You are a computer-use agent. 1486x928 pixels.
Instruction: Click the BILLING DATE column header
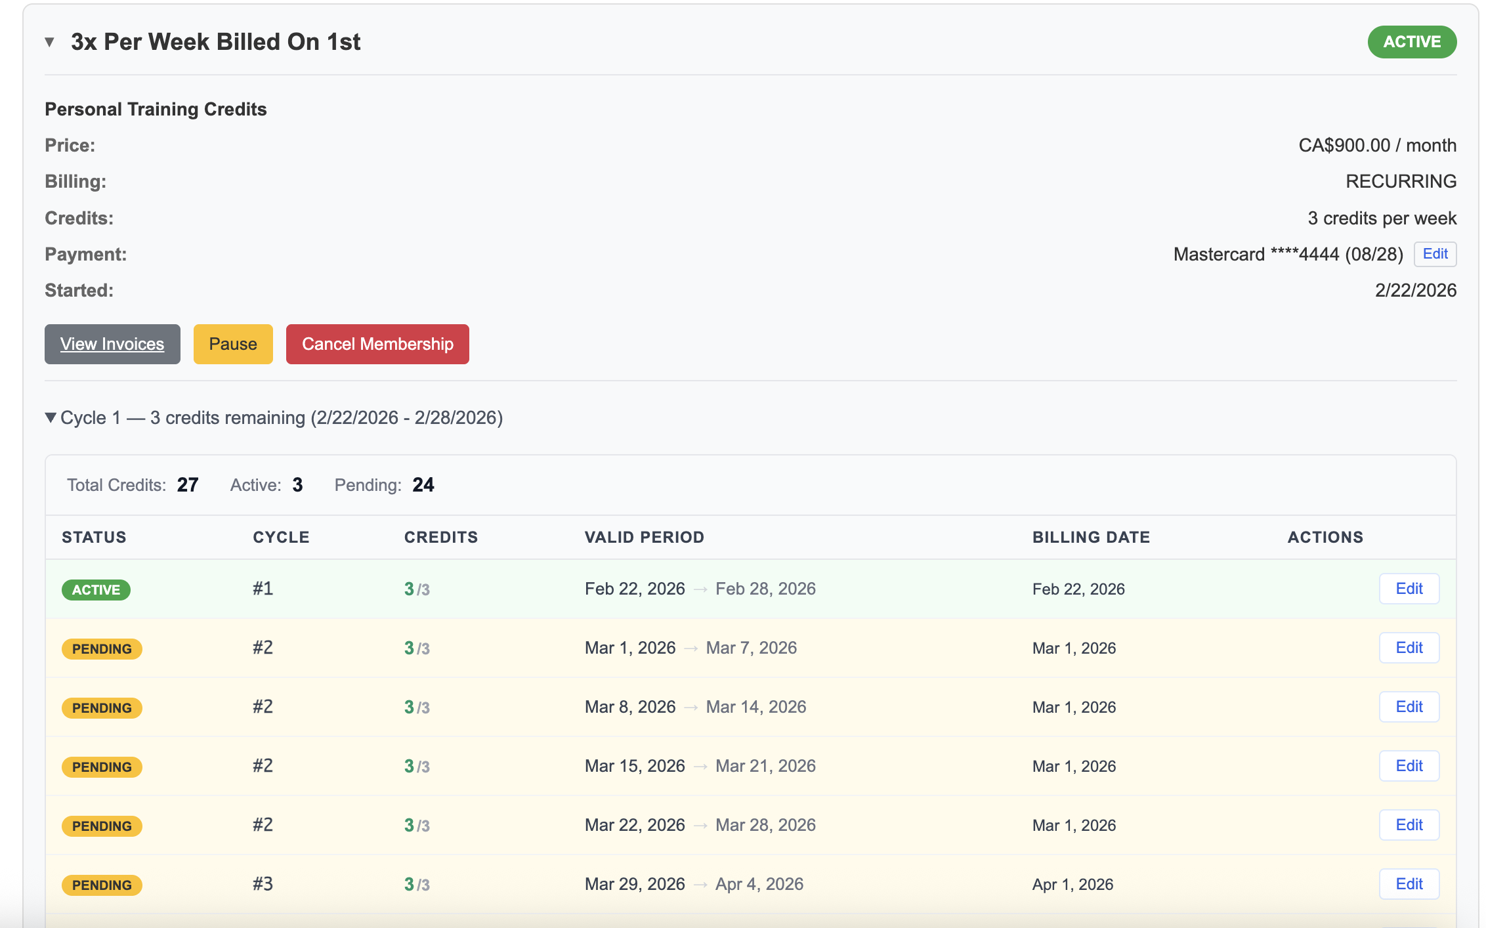pos(1091,538)
